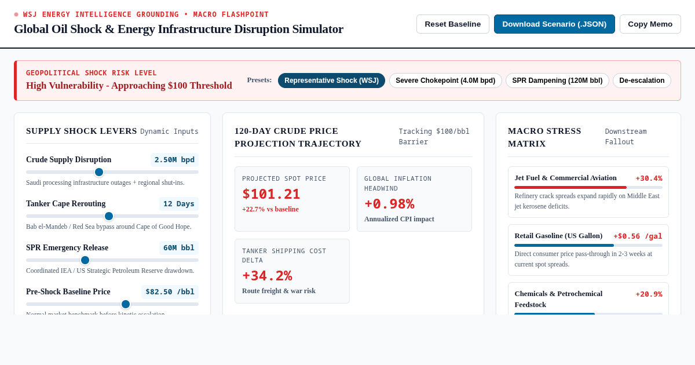
Task: Click the Route freight & war risk caption
Action: [279, 291]
